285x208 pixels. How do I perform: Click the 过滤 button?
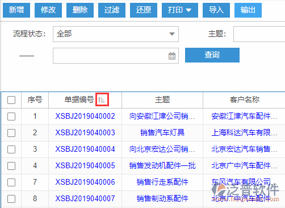tap(112, 10)
